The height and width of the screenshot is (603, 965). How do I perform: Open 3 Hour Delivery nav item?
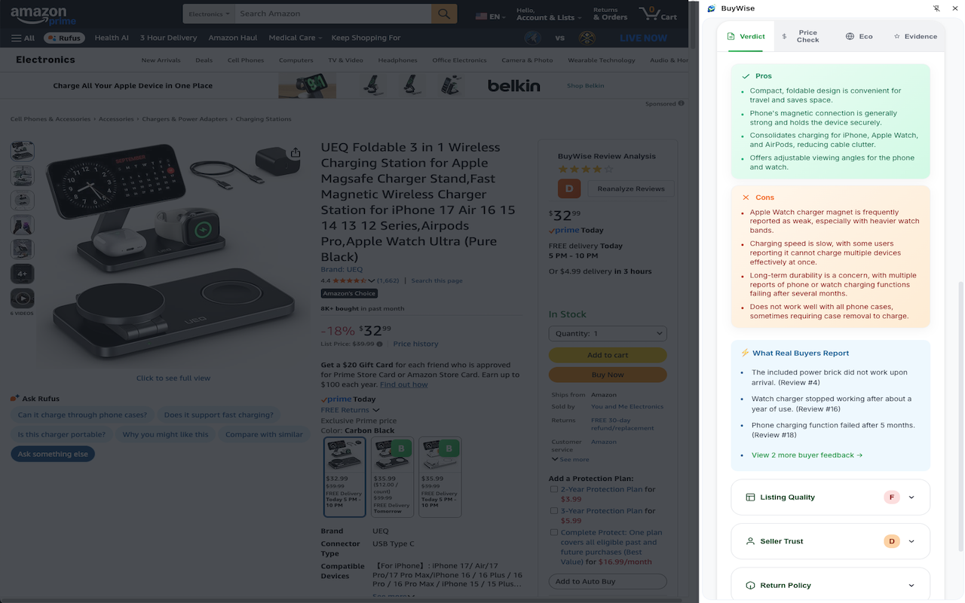[x=168, y=38]
